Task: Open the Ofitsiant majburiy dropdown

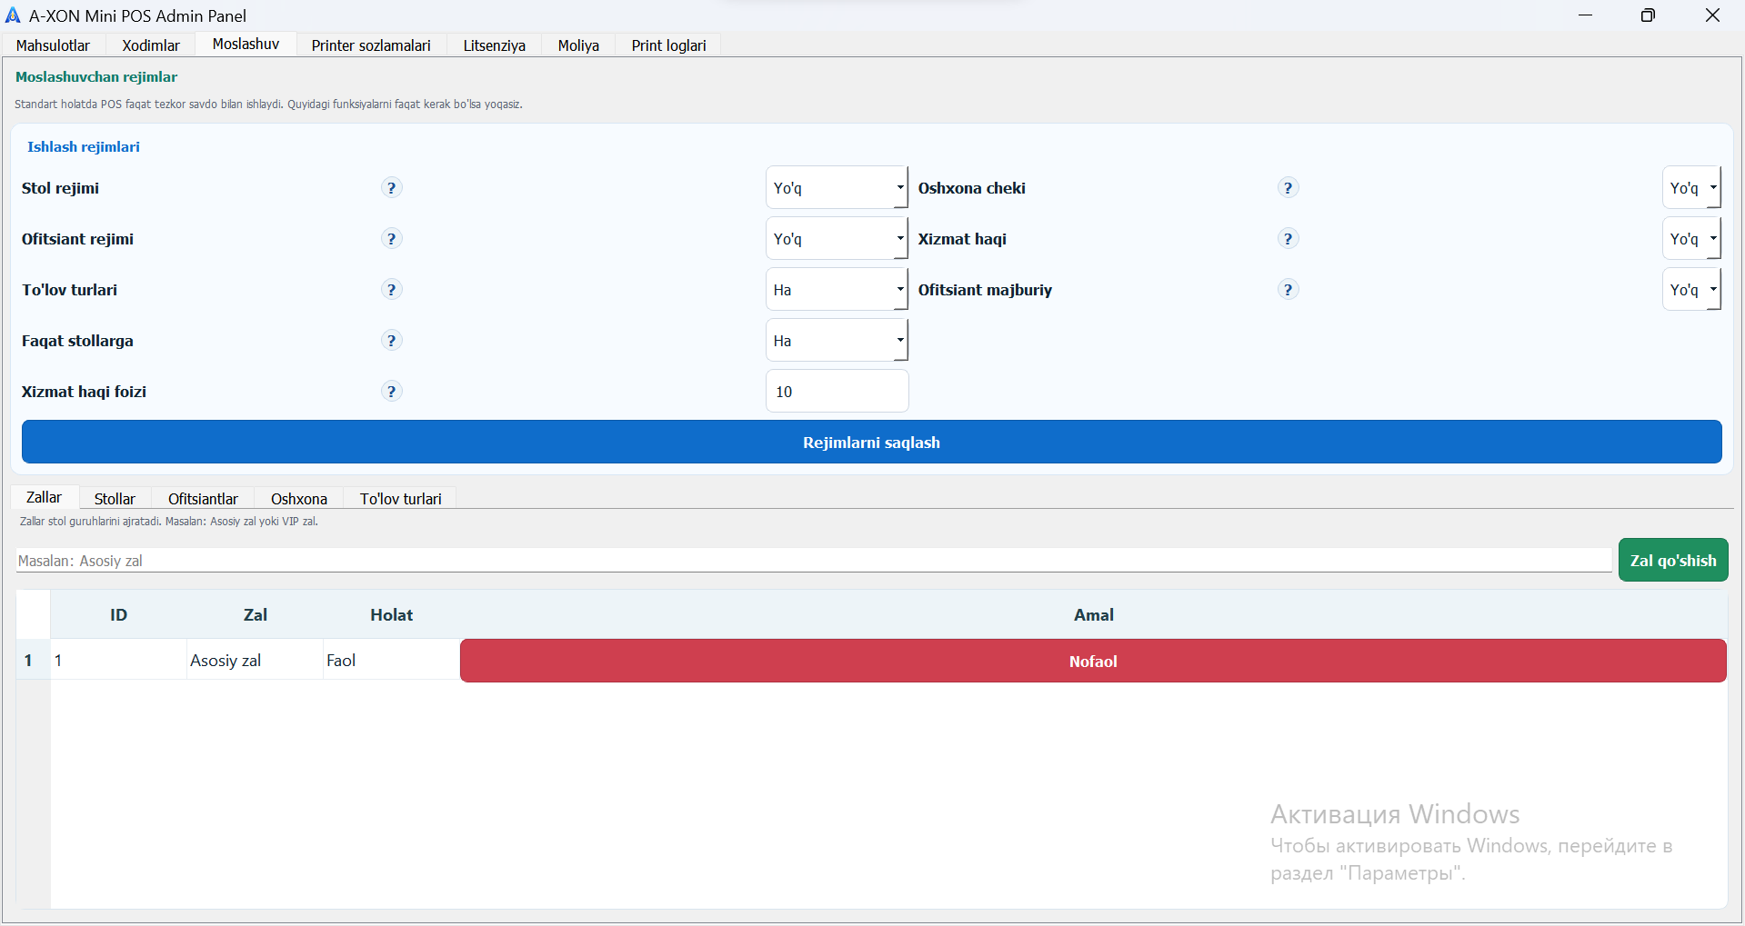Action: click(1691, 290)
